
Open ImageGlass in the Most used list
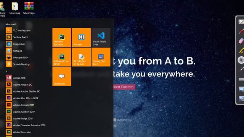click(x=26, y=44)
